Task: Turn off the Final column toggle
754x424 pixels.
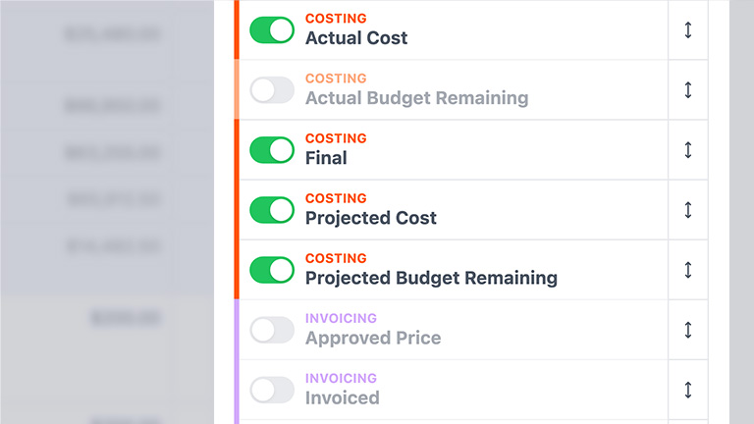Action: pyautogui.click(x=272, y=150)
